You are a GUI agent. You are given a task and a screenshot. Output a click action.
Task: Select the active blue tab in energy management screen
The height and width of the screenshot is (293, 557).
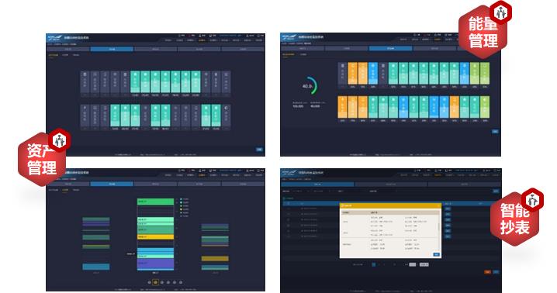tap(390, 48)
